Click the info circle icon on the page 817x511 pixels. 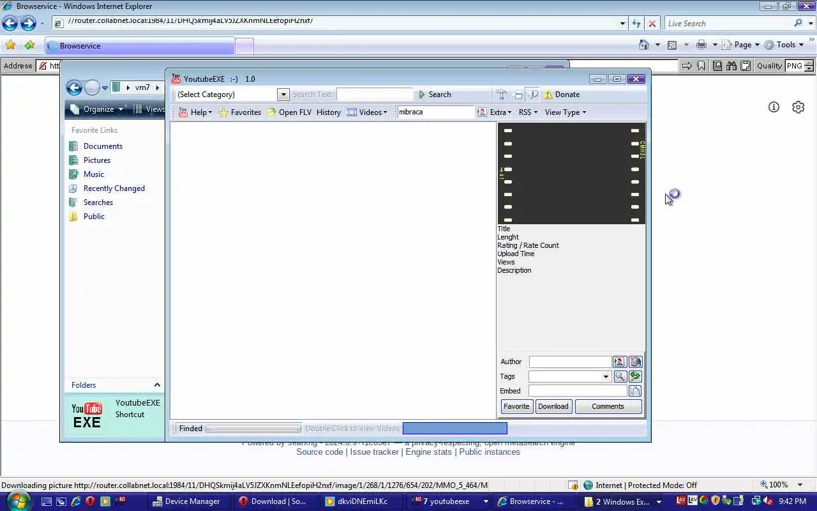click(x=774, y=107)
